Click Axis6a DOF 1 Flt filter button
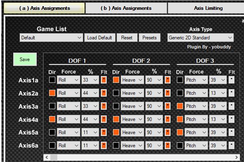244x162 pixels. 104,145
